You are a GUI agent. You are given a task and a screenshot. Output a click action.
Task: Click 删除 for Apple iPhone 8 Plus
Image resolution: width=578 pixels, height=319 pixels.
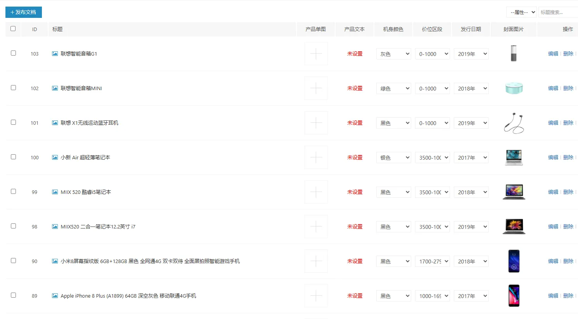pos(568,296)
